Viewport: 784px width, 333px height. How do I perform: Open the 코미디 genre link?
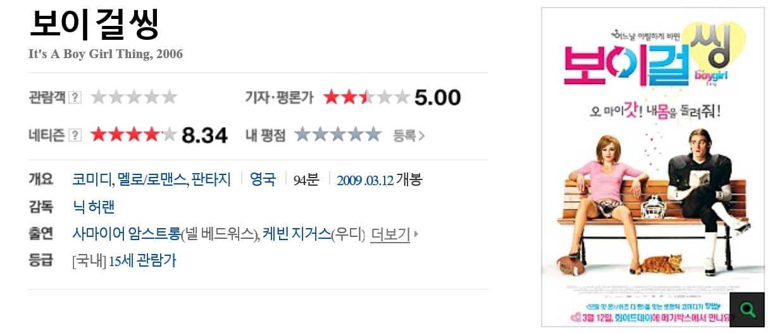click(92, 179)
